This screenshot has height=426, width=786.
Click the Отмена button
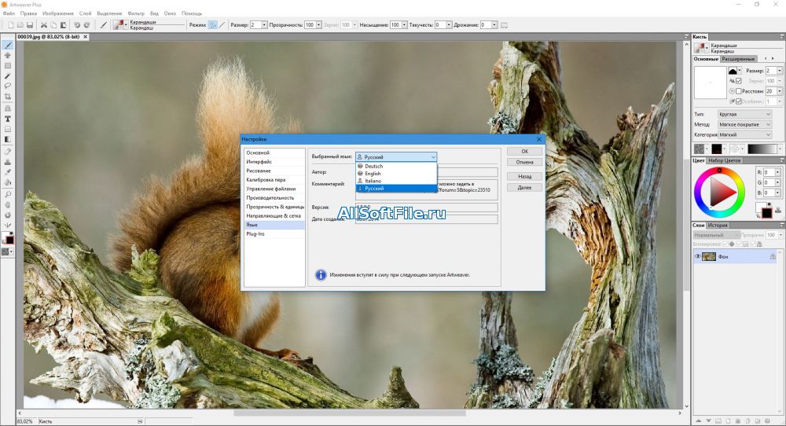point(524,163)
